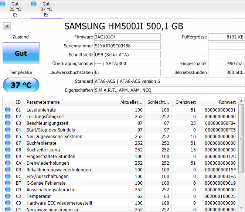
Task: Select the Beschleunigungszeit parameter name
Action: [48, 123]
